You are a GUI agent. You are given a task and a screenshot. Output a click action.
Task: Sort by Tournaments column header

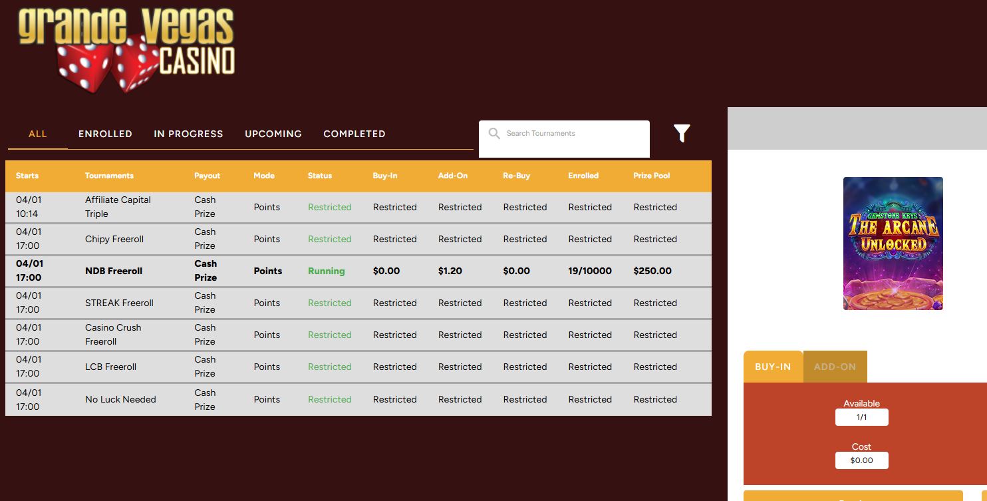(x=109, y=176)
